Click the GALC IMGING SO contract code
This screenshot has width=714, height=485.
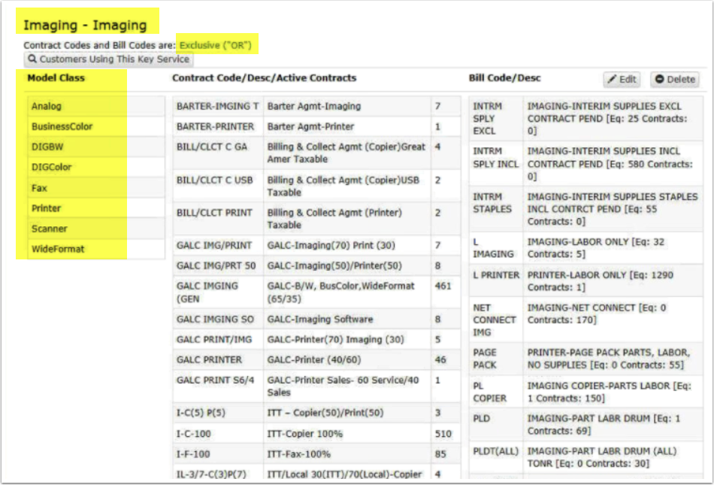click(215, 320)
